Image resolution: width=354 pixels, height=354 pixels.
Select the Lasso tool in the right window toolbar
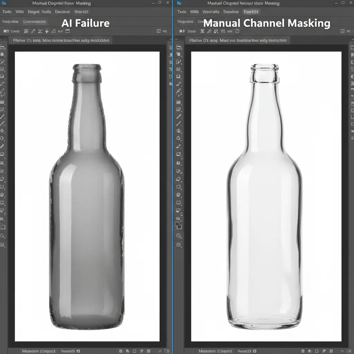(179, 62)
